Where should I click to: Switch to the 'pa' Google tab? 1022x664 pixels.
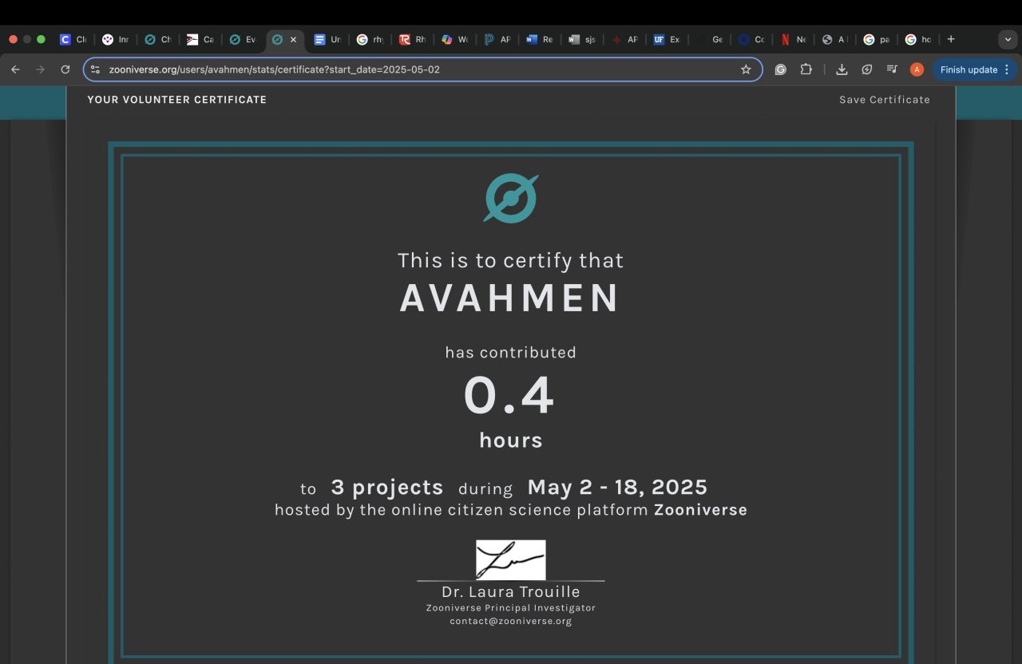pyautogui.click(x=877, y=39)
